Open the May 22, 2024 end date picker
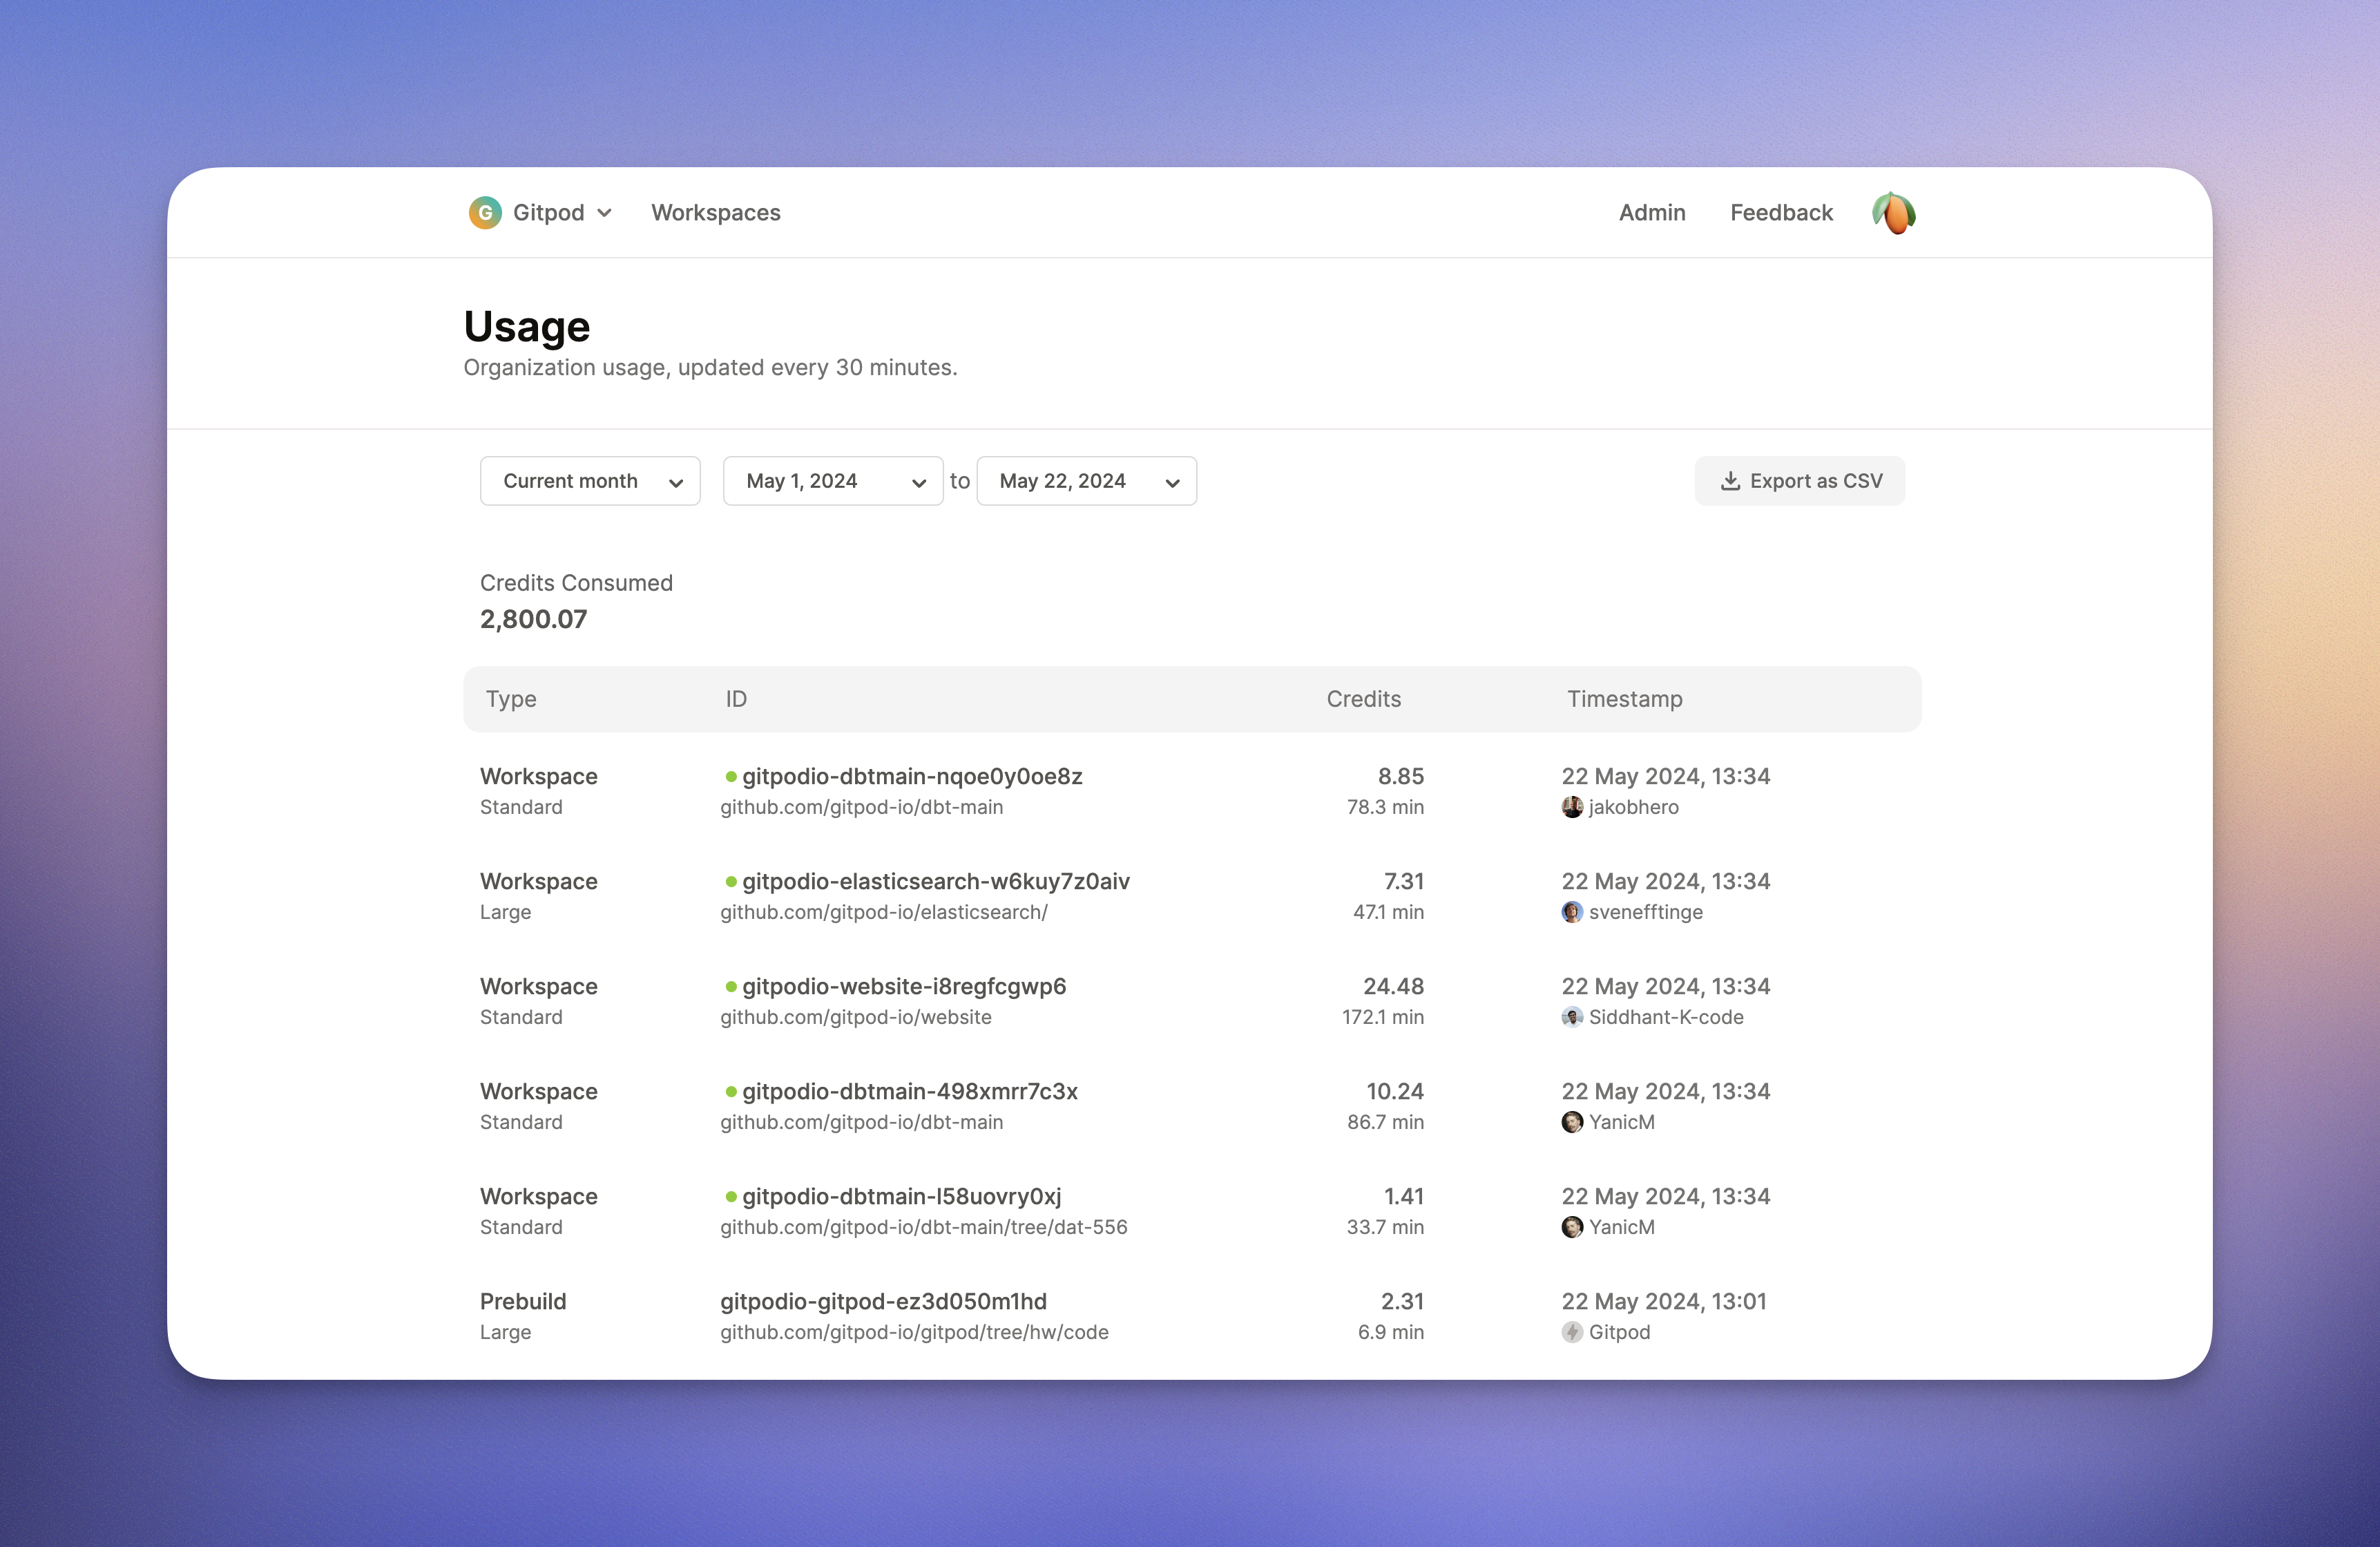This screenshot has height=1547, width=2380. pos(1086,482)
